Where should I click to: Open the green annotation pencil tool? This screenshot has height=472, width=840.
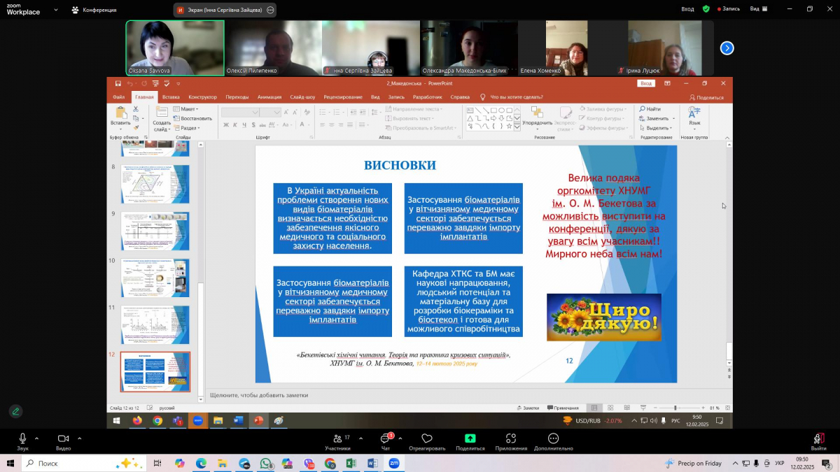[x=15, y=411]
